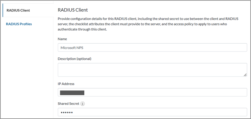The image size is (251, 119).
Task: Click the "Name" field label
Action: coord(62,39)
